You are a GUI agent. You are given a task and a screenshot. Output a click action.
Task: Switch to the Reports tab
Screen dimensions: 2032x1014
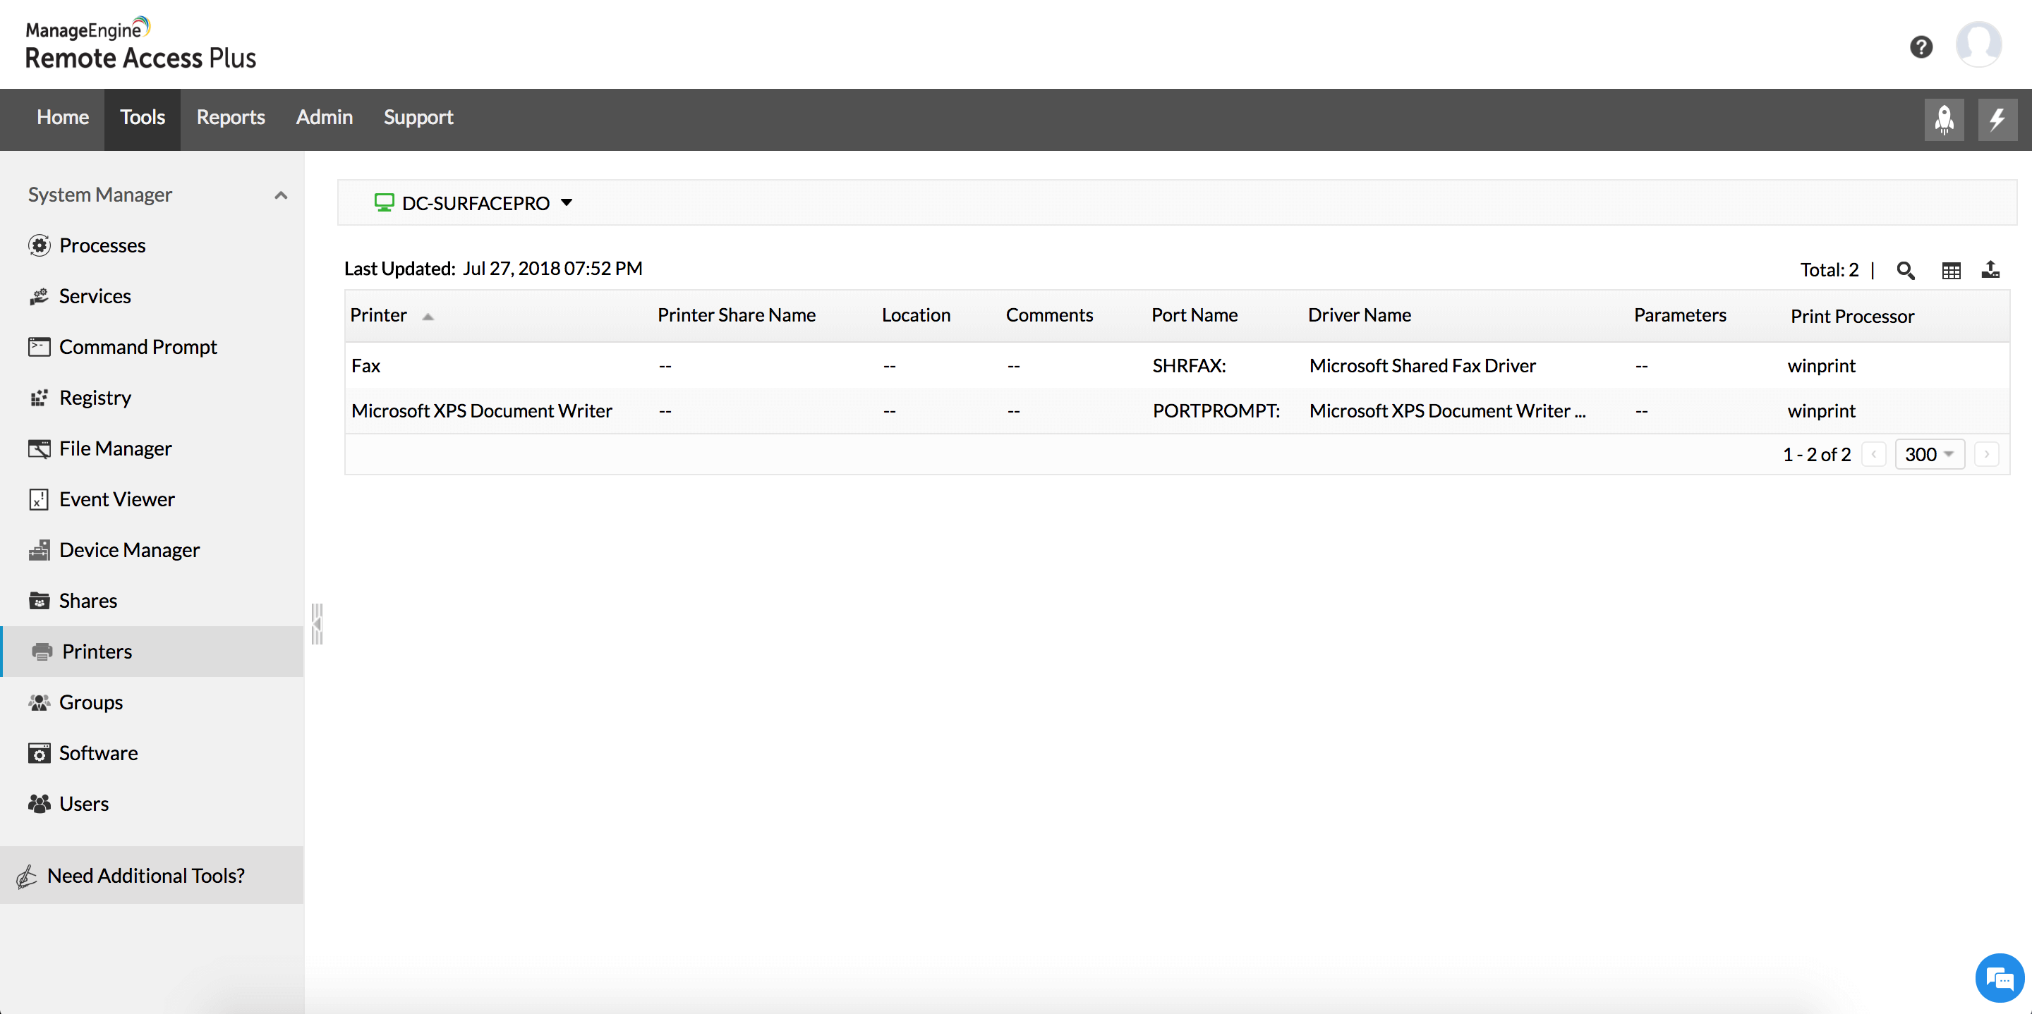(x=230, y=116)
